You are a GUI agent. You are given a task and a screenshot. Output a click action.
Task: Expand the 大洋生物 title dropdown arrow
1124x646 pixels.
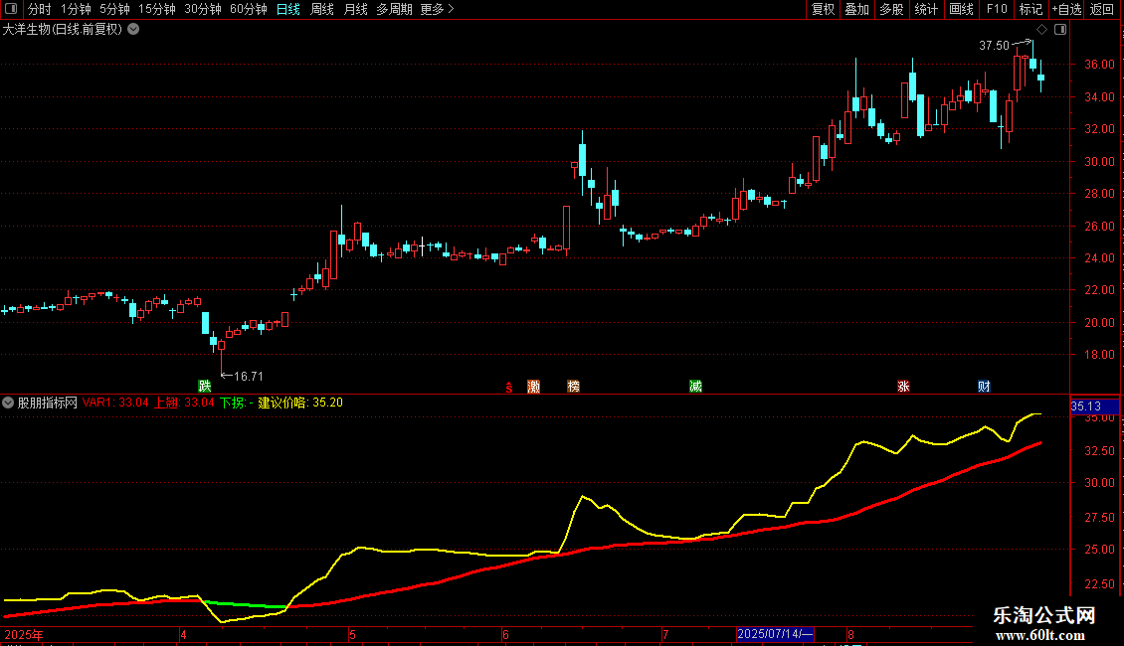[x=133, y=30]
